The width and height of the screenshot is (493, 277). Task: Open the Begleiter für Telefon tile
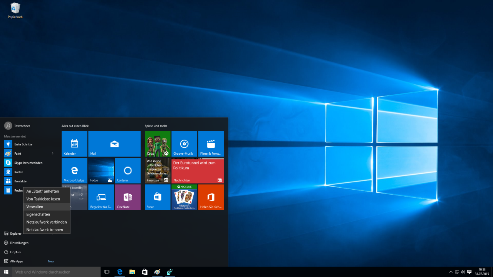[101, 197]
